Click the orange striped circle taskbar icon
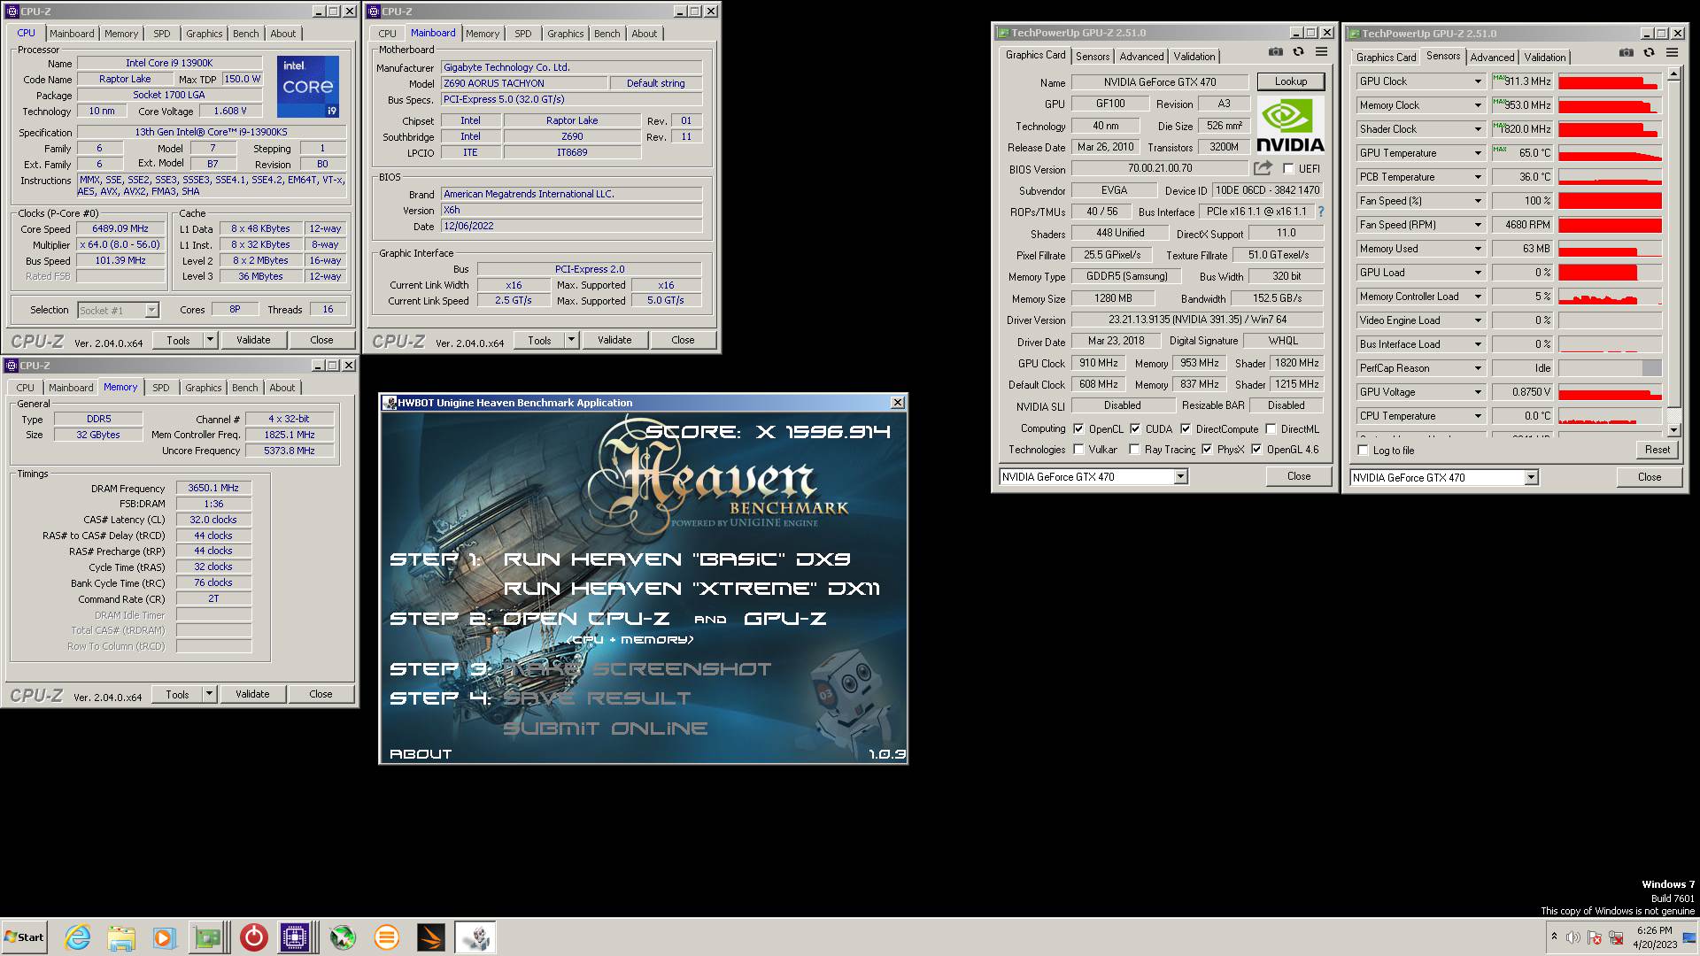Image resolution: width=1700 pixels, height=956 pixels. coord(386,937)
